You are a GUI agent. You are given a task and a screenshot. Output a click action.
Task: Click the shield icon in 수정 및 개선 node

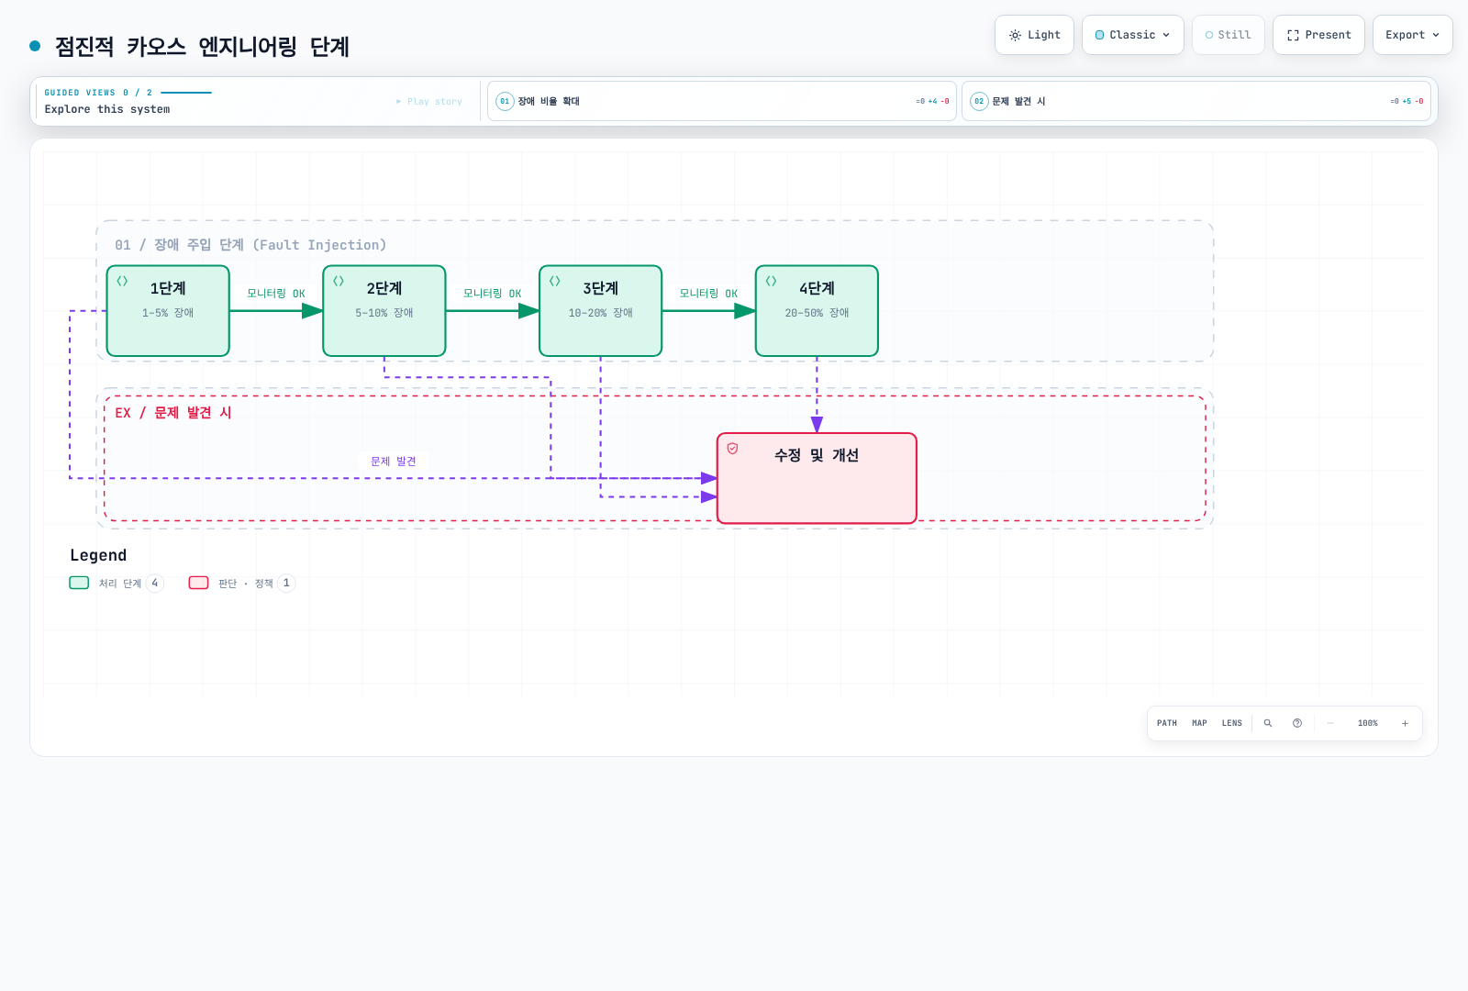733,449
